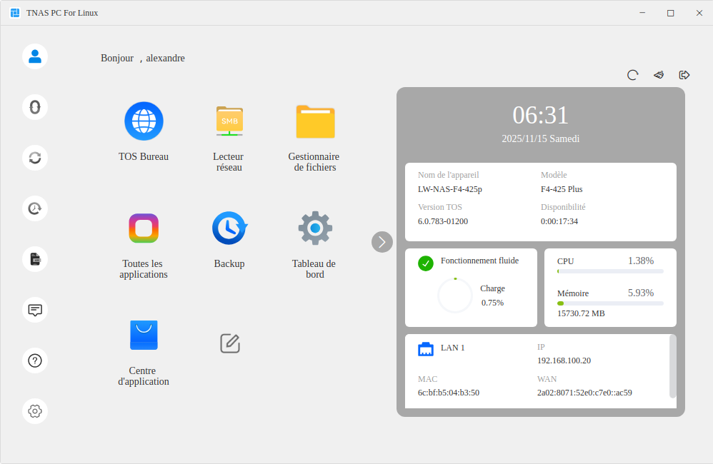Open the TOS Bureau globe icon

[144, 121]
